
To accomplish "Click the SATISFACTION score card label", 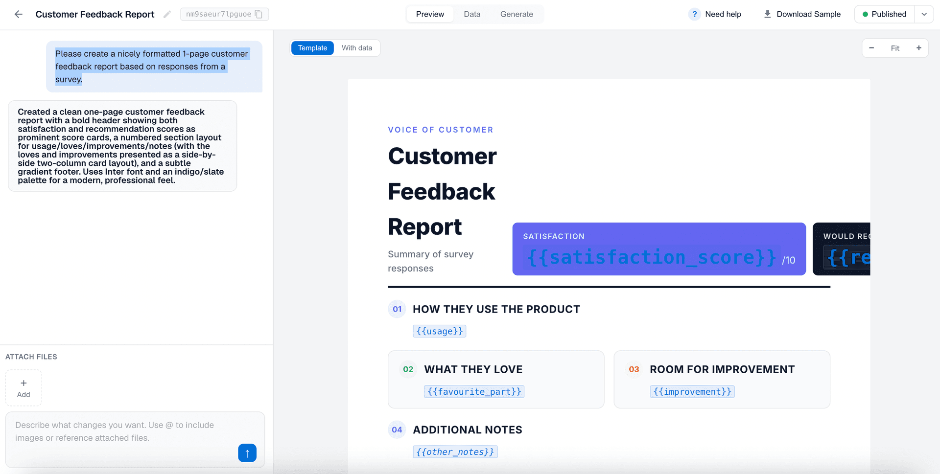I will (x=554, y=236).
